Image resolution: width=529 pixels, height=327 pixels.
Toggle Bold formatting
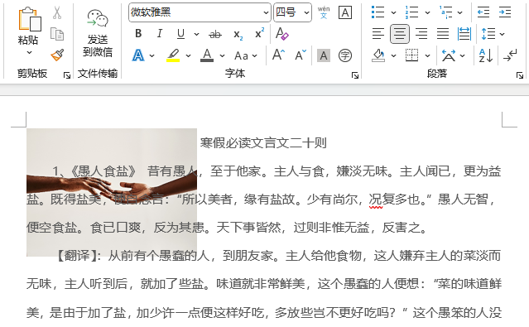(x=138, y=33)
